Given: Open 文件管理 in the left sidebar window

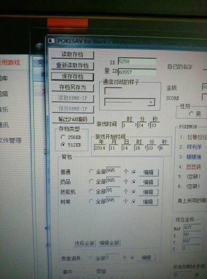Looking at the screenshot, I should click(x=10, y=141).
